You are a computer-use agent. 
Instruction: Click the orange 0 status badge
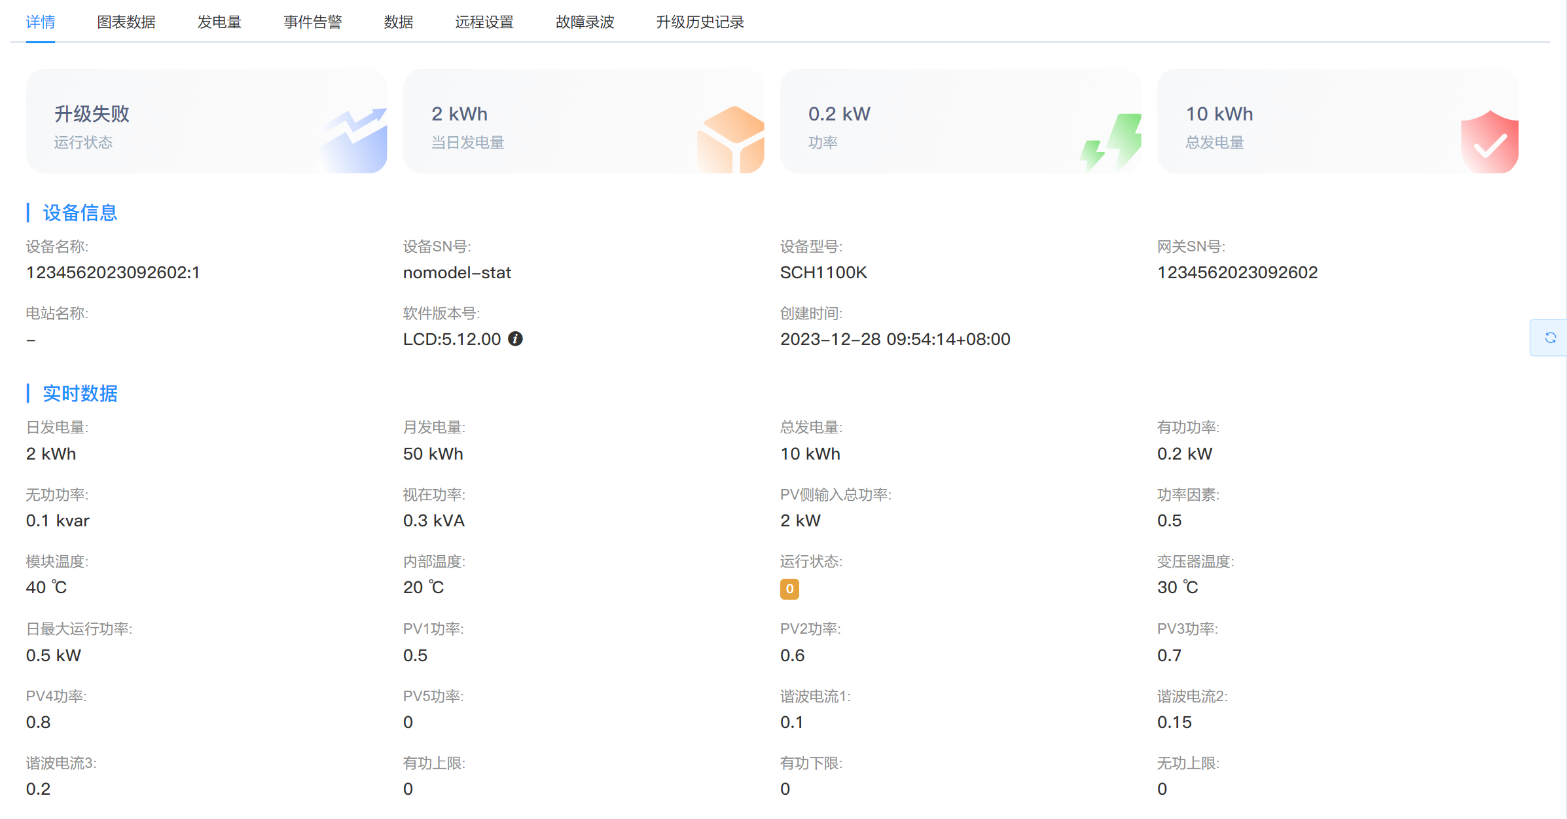click(789, 589)
